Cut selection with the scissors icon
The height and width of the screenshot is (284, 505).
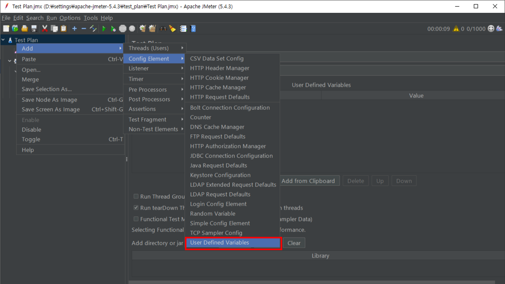(x=45, y=29)
